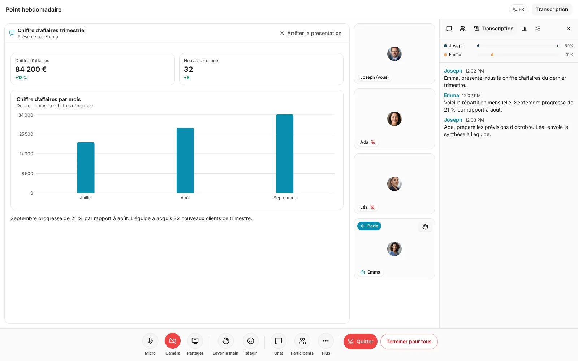The width and height of the screenshot is (578, 361).
Task: Open the statistics chart tab in side panel
Action: tap(524, 29)
